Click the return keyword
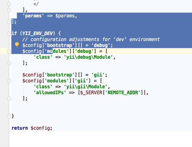 (20, 128)
